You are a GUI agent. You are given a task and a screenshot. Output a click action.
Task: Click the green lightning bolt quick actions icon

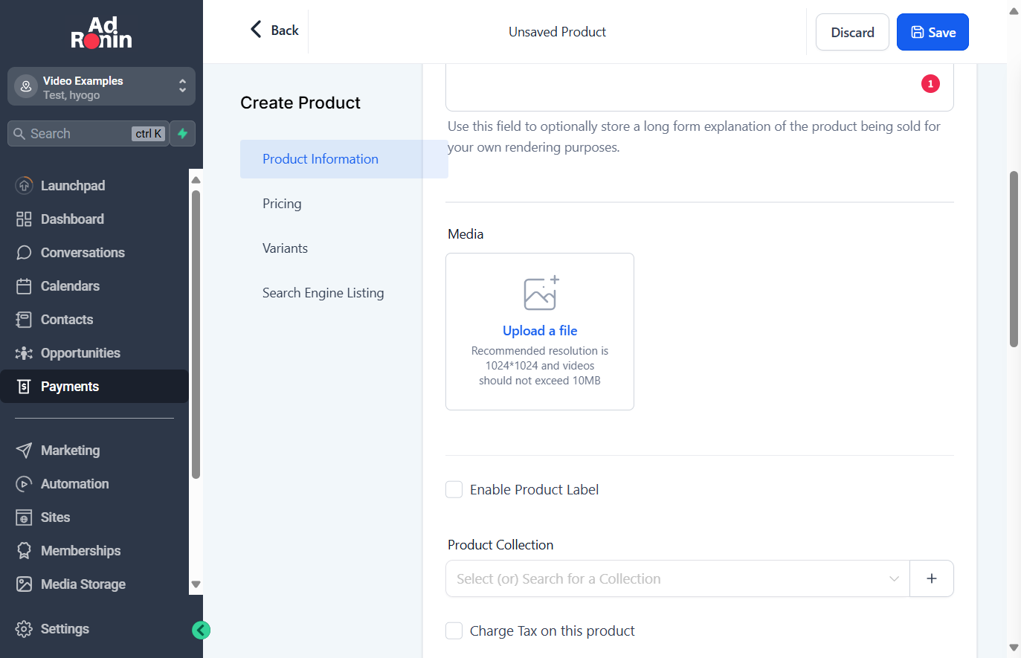pos(182,134)
